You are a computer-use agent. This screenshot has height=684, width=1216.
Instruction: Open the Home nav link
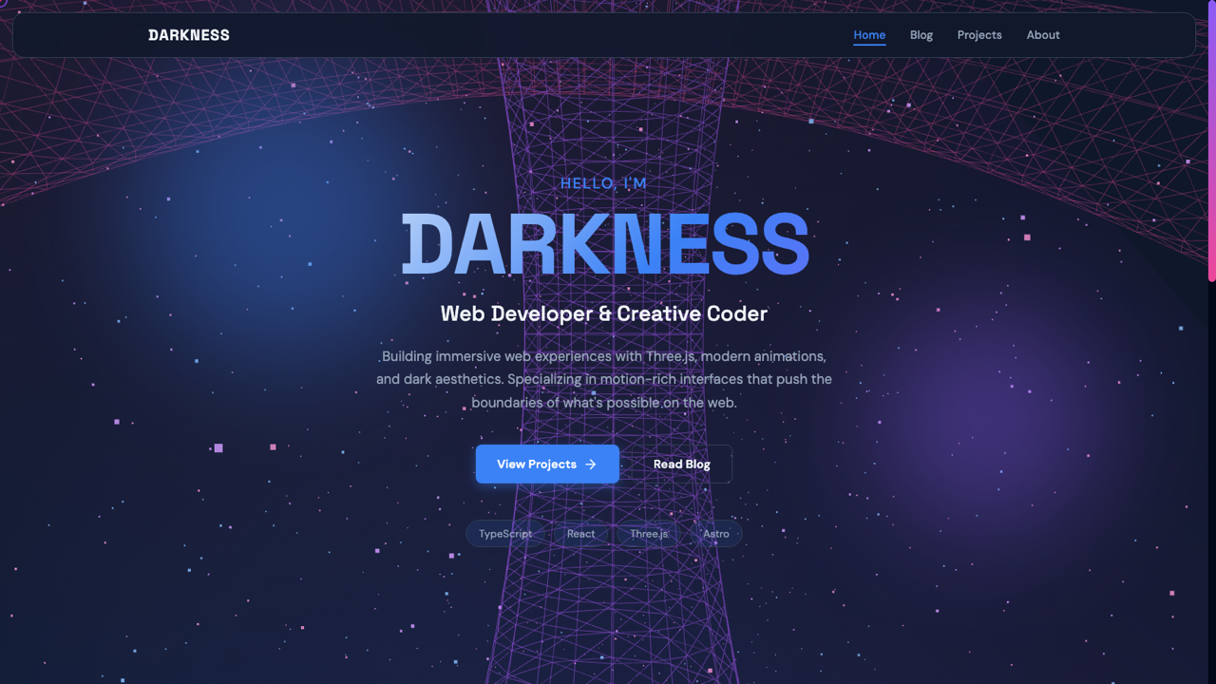click(869, 35)
